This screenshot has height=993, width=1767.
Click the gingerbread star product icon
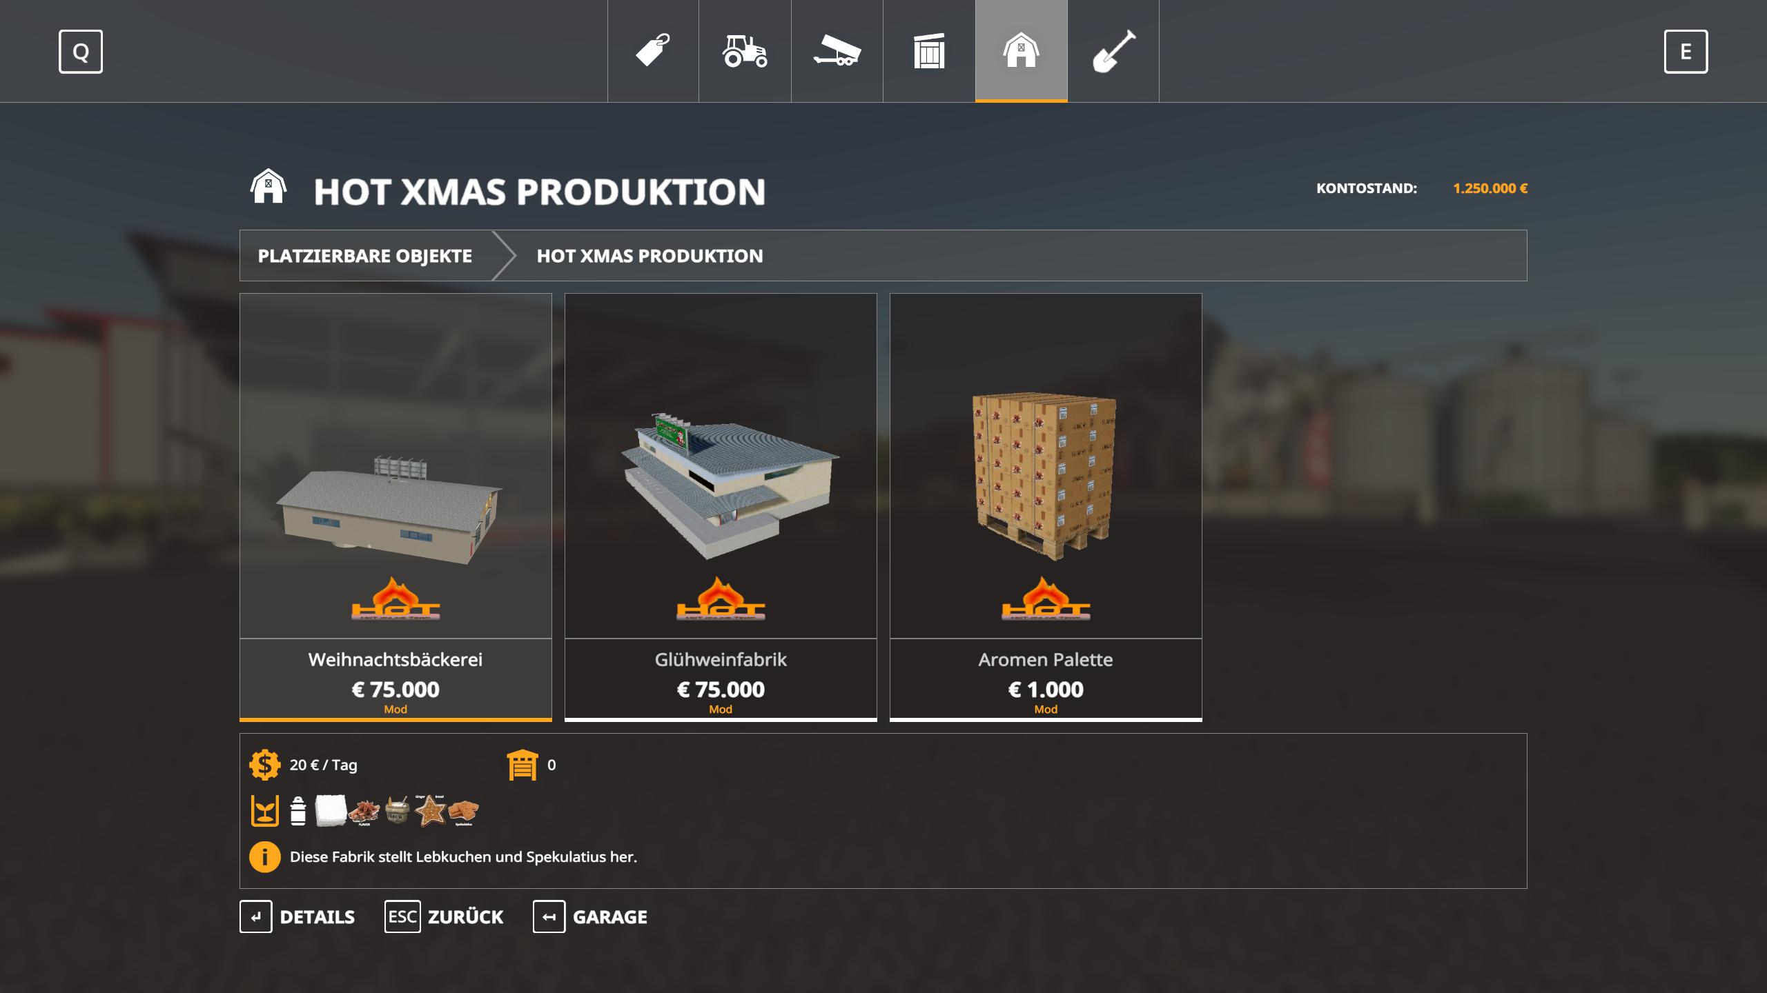[x=431, y=810]
